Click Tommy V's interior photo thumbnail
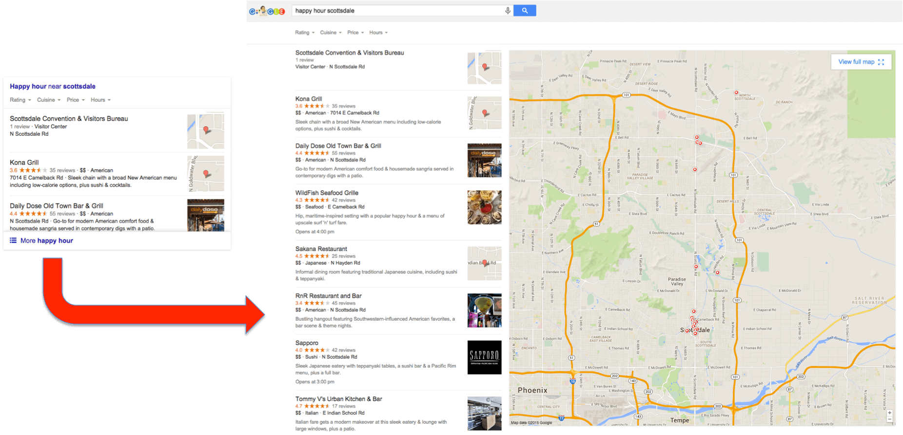 484,414
